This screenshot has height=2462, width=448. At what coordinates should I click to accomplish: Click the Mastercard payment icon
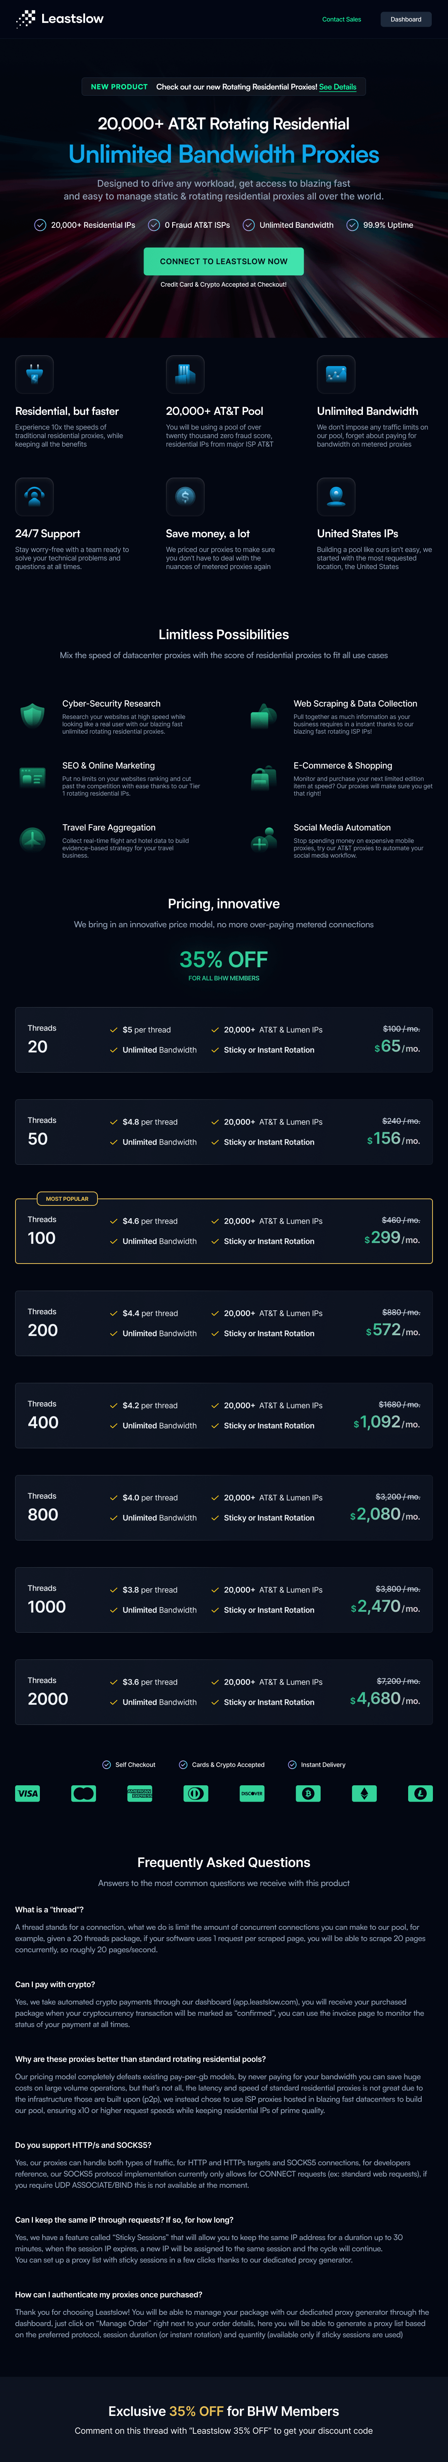84,1793
